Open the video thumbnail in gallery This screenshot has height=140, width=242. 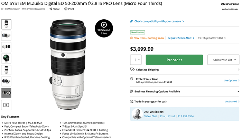point(7,104)
